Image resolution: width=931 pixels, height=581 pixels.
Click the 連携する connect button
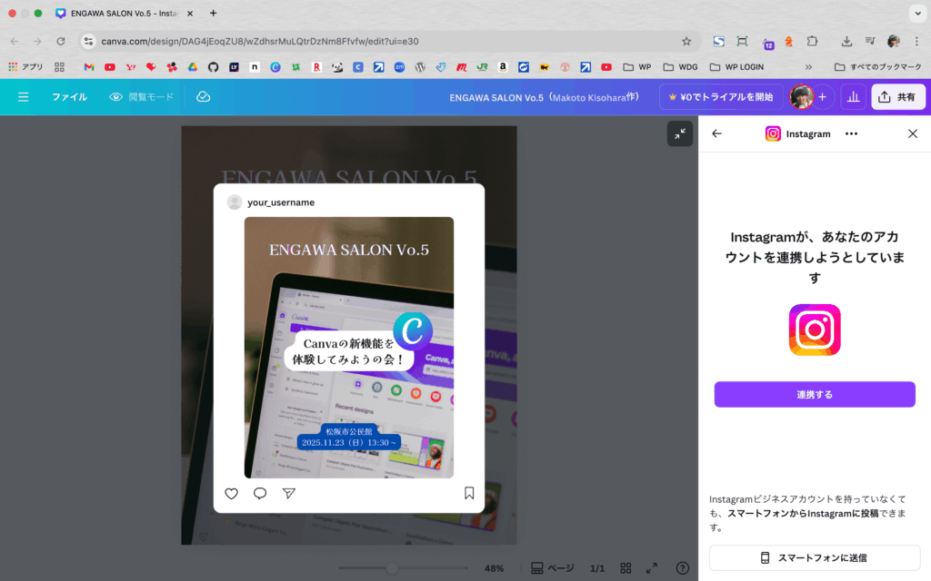coord(815,394)
